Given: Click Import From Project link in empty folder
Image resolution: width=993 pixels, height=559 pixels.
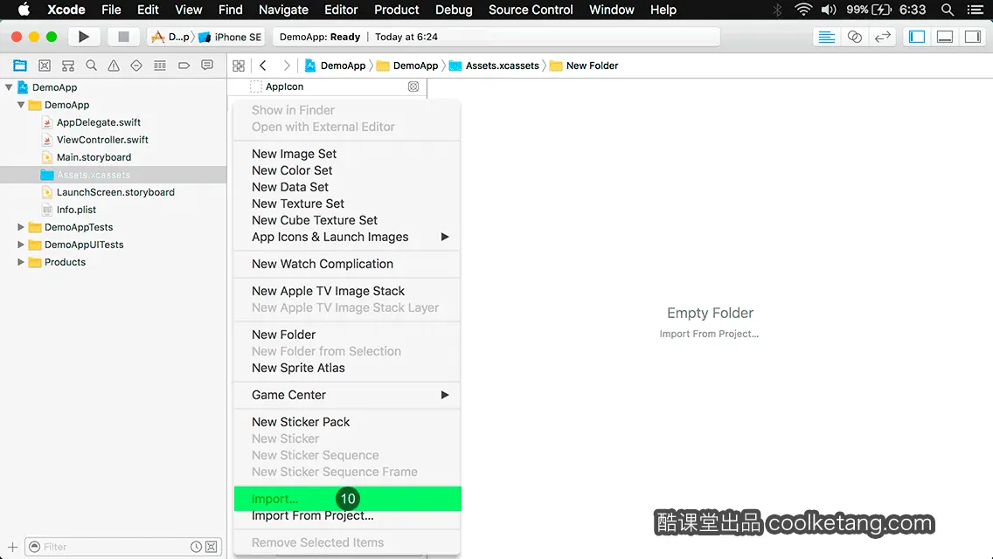Looking at the screenshot, I should pyautogui.click(x=709, y=334).
